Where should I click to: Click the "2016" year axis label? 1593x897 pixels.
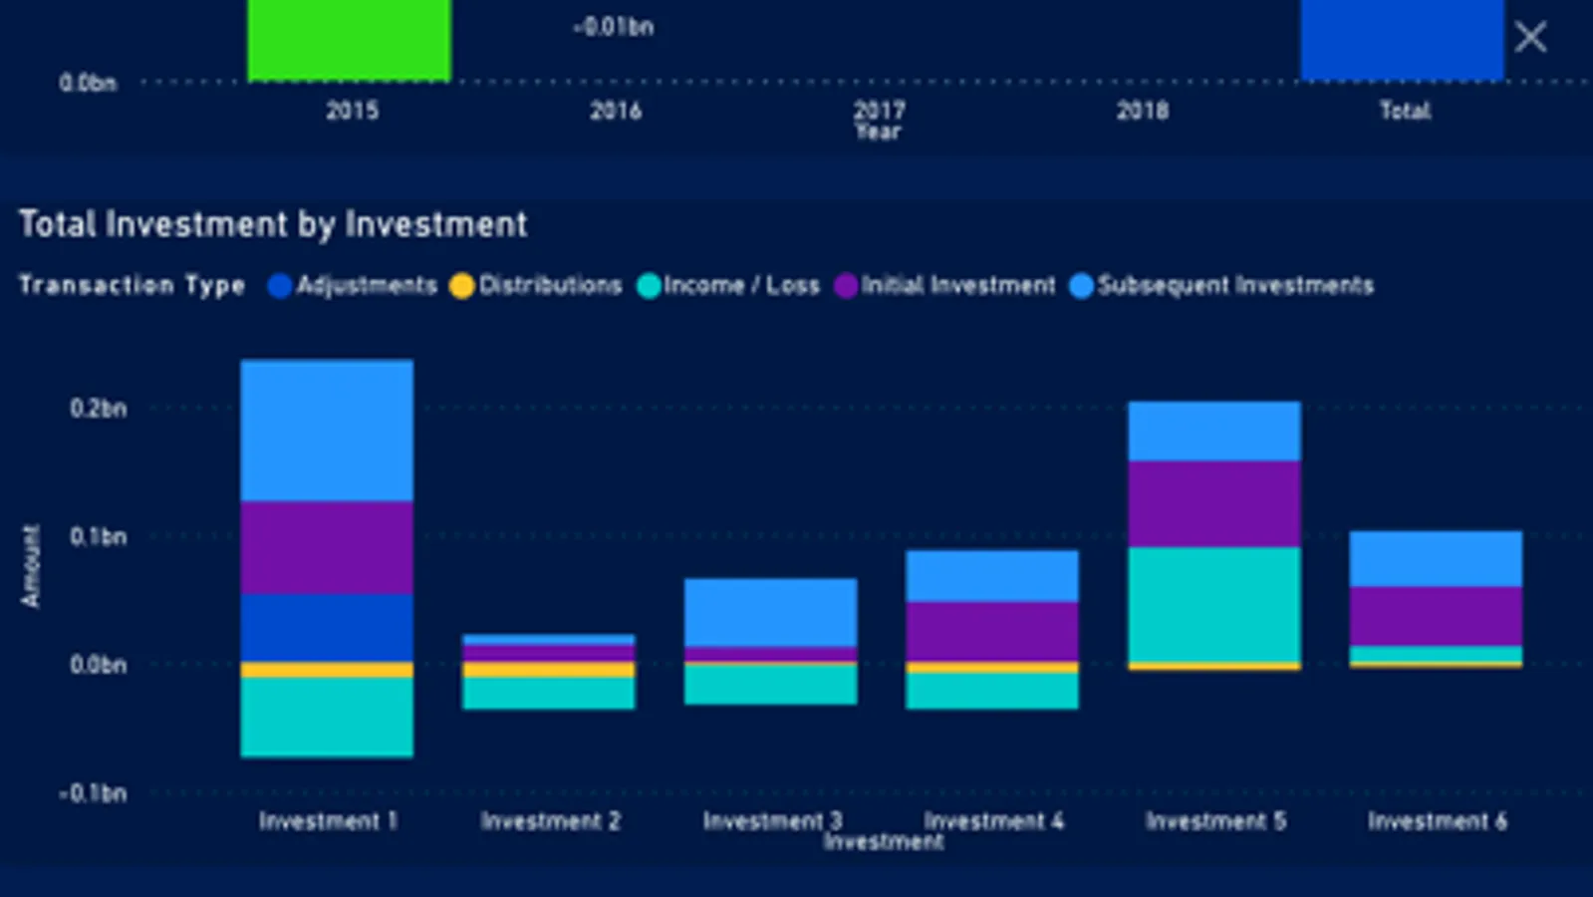[x=615, y=111]
